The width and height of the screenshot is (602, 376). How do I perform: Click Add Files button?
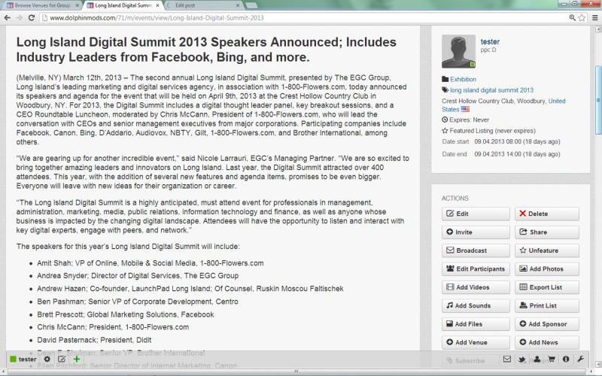476,324
